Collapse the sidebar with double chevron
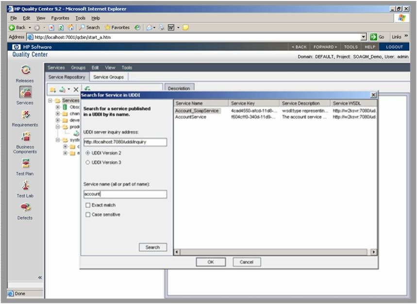The height and width of the screenshot is (304, 417). (40, 278)
